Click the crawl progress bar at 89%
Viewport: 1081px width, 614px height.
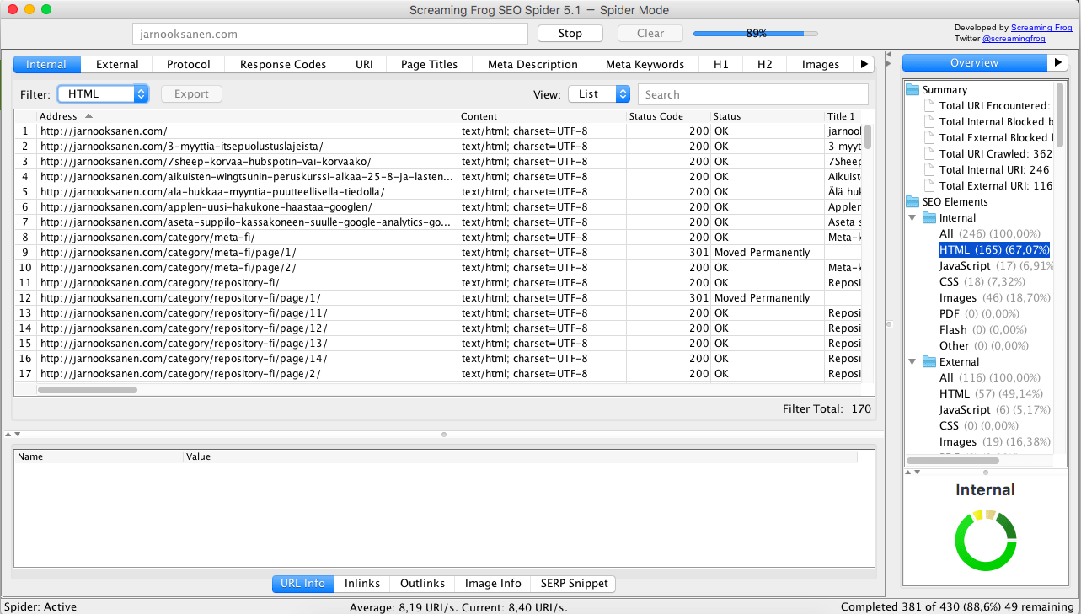click(x=755, y=34)
